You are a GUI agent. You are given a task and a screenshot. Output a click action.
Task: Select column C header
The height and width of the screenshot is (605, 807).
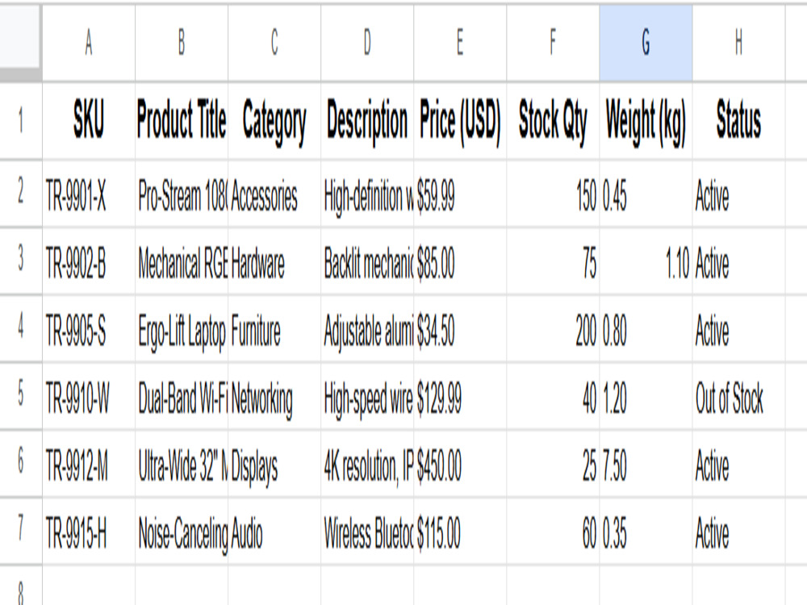pyautogui.click(x=274, y=42)
